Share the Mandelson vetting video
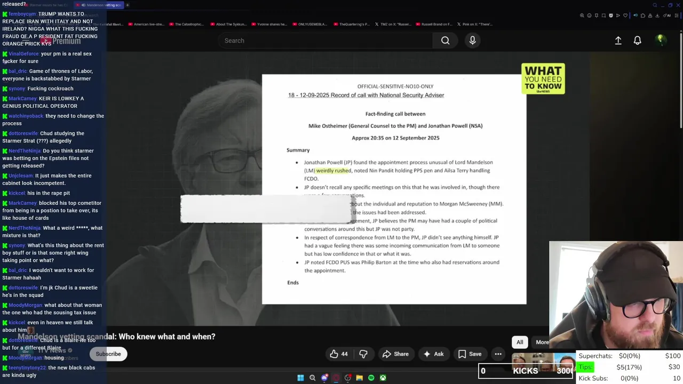 click(x=396, y=354)
